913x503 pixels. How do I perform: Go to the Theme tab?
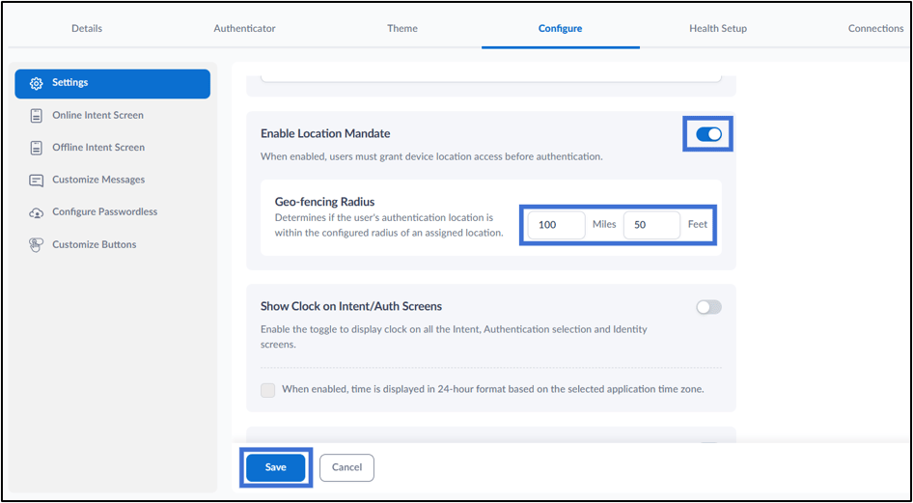pyautogui.click(x=402, y=28)
